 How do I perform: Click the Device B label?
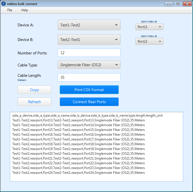25,40
